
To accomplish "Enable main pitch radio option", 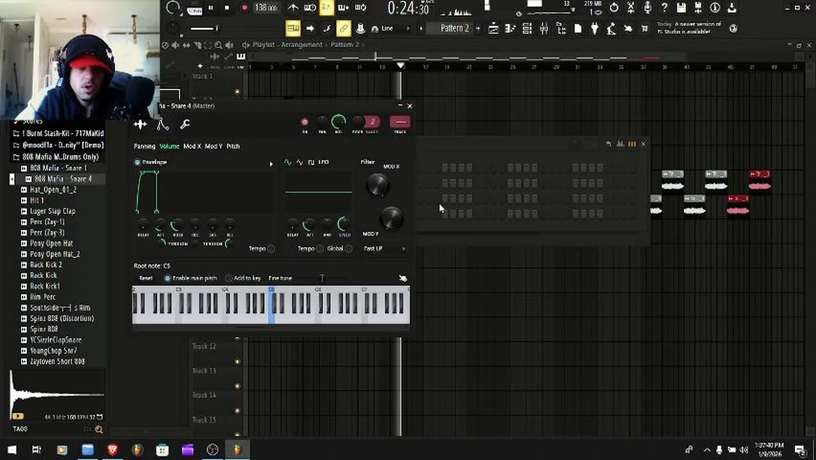I will (x=167, y=279).
